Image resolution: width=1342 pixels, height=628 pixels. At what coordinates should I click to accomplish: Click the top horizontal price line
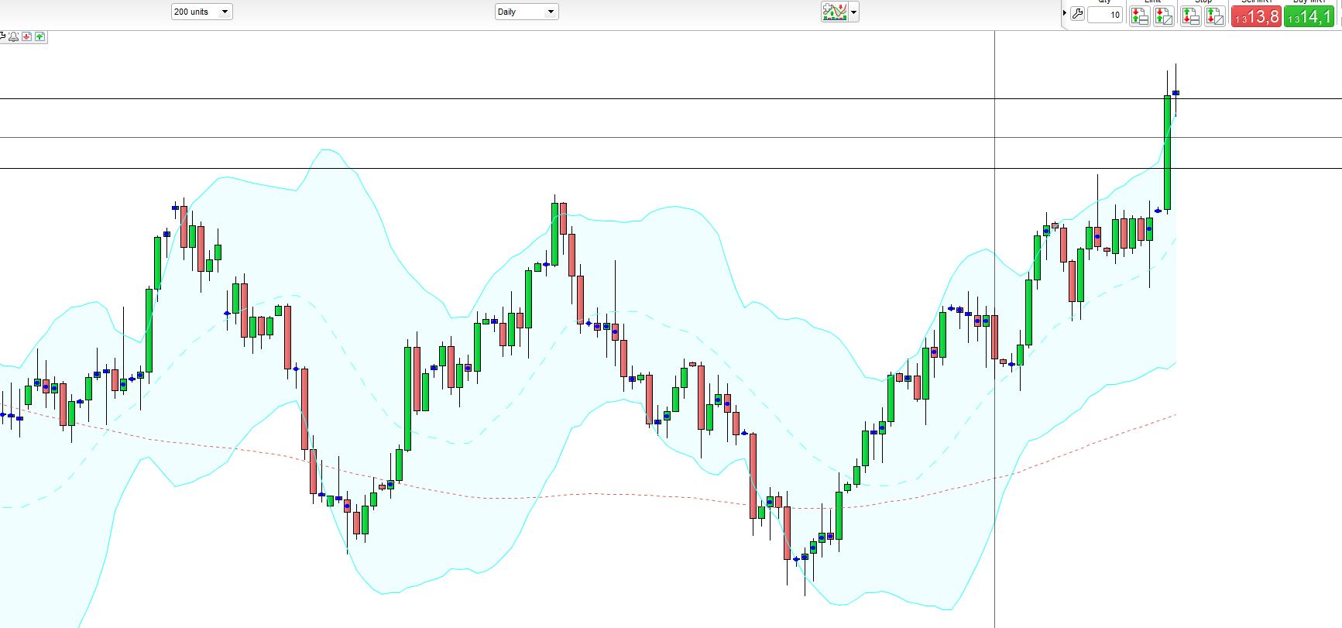point(542,98)
